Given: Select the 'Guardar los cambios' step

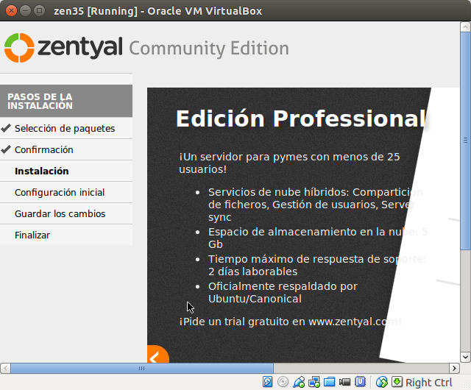Looking at the screenshot, I should (66, 213).
